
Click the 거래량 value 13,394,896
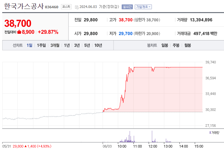pos(201,20)
